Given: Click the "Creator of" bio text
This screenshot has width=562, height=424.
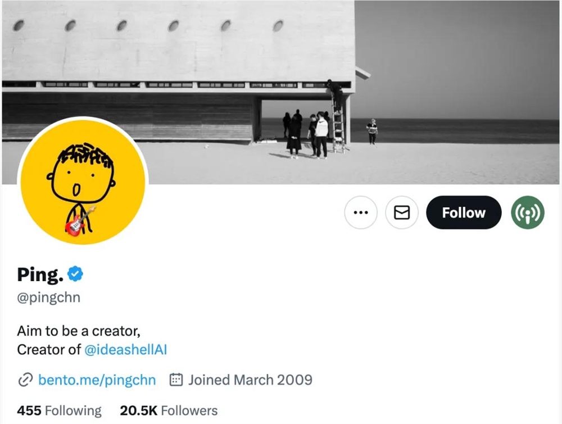Looking at the screenshot, I should click(x=49, y=349).
